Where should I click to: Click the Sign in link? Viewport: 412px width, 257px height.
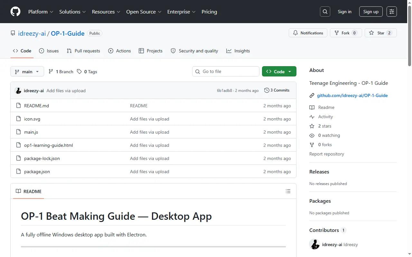click(345, 12)
